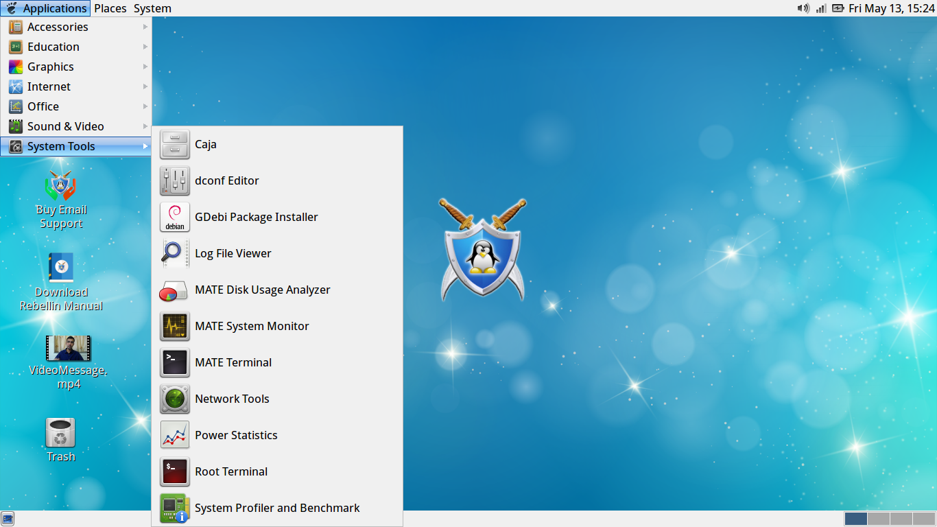This screenshot has height=527, width=937.
Task: Click the Accessories category icon
Action: [16, 27]
